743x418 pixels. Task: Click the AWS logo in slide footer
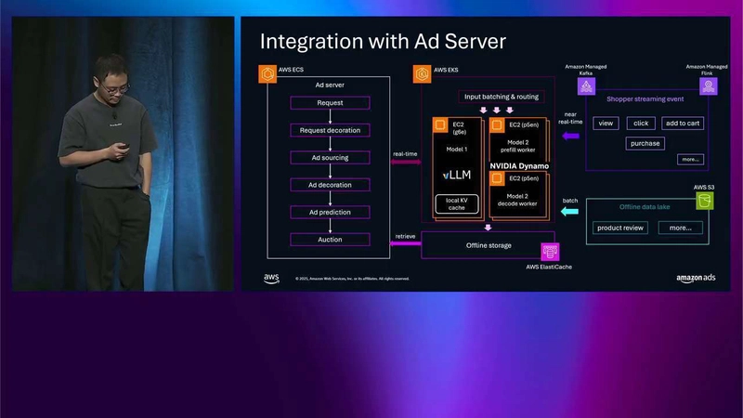coord(271,278)
